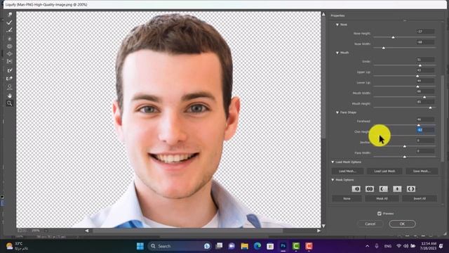Select the Zoom tool in Liquify

[9, 103]
